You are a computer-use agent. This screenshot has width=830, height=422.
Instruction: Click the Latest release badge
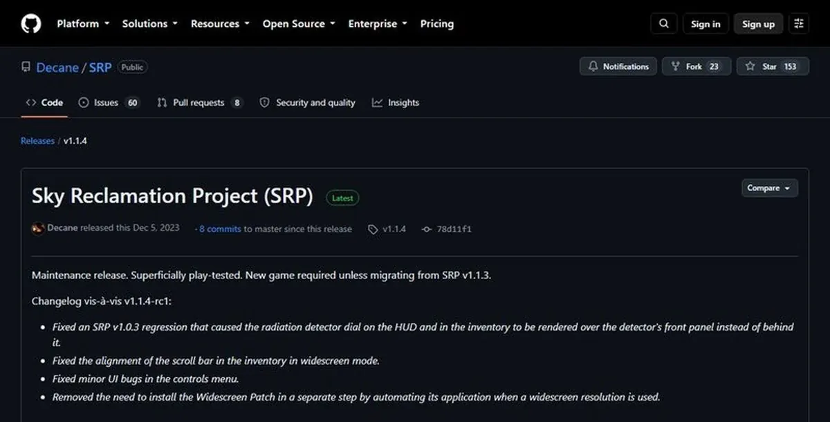342,198
